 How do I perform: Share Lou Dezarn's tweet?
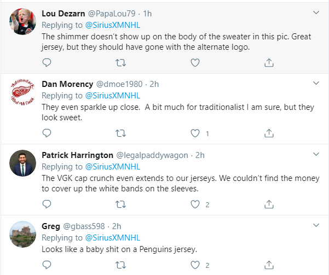pyautogui.click(x=269, y=63)
